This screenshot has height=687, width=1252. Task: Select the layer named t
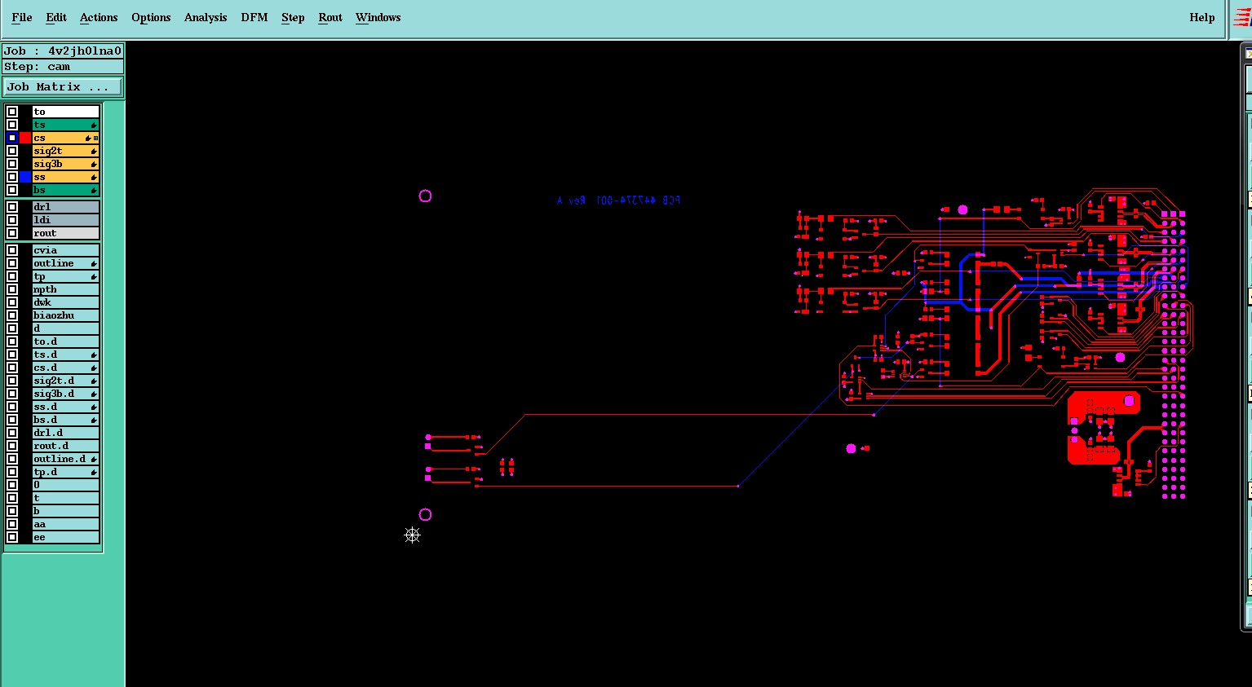pos(65,498)
